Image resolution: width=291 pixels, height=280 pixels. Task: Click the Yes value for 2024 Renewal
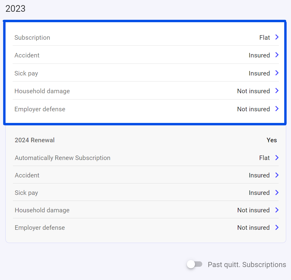coord(271,140)
